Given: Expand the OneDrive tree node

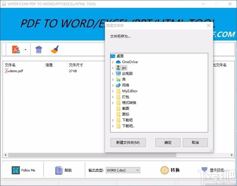Looking at the screenshot, I should point(113,62).
